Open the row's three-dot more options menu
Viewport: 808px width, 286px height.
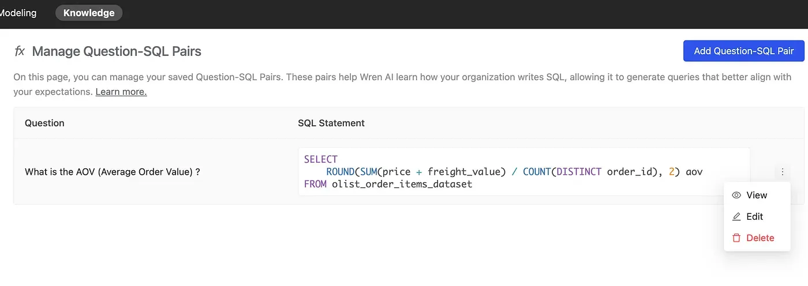pos(783,171)
